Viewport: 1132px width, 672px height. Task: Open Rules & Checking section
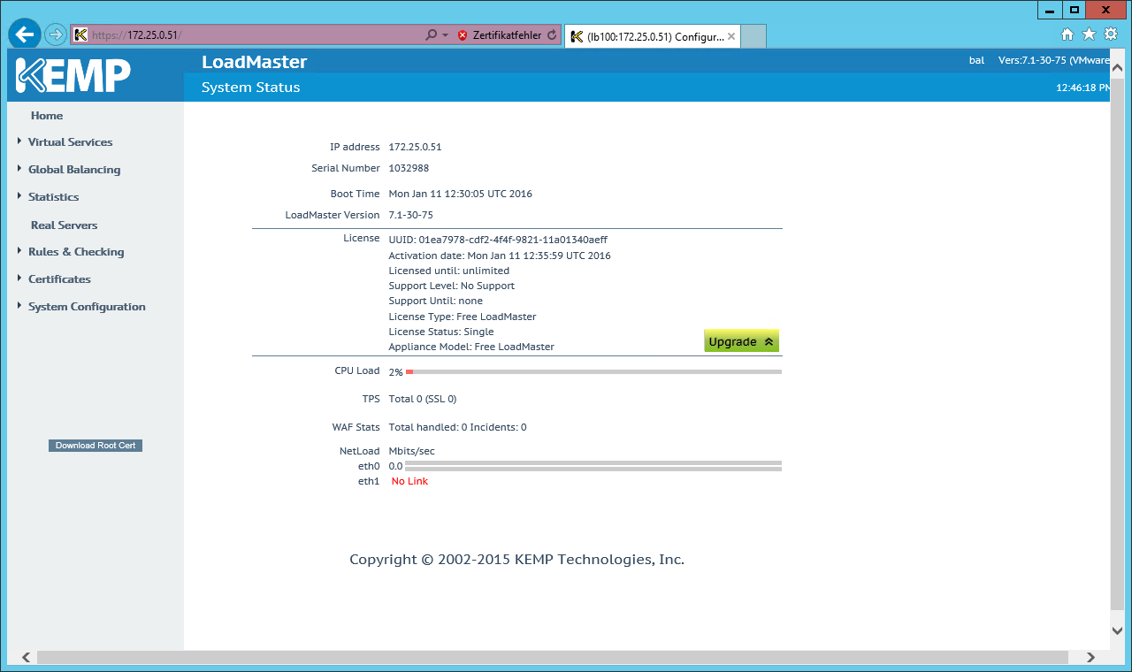(x=76, y=252)
